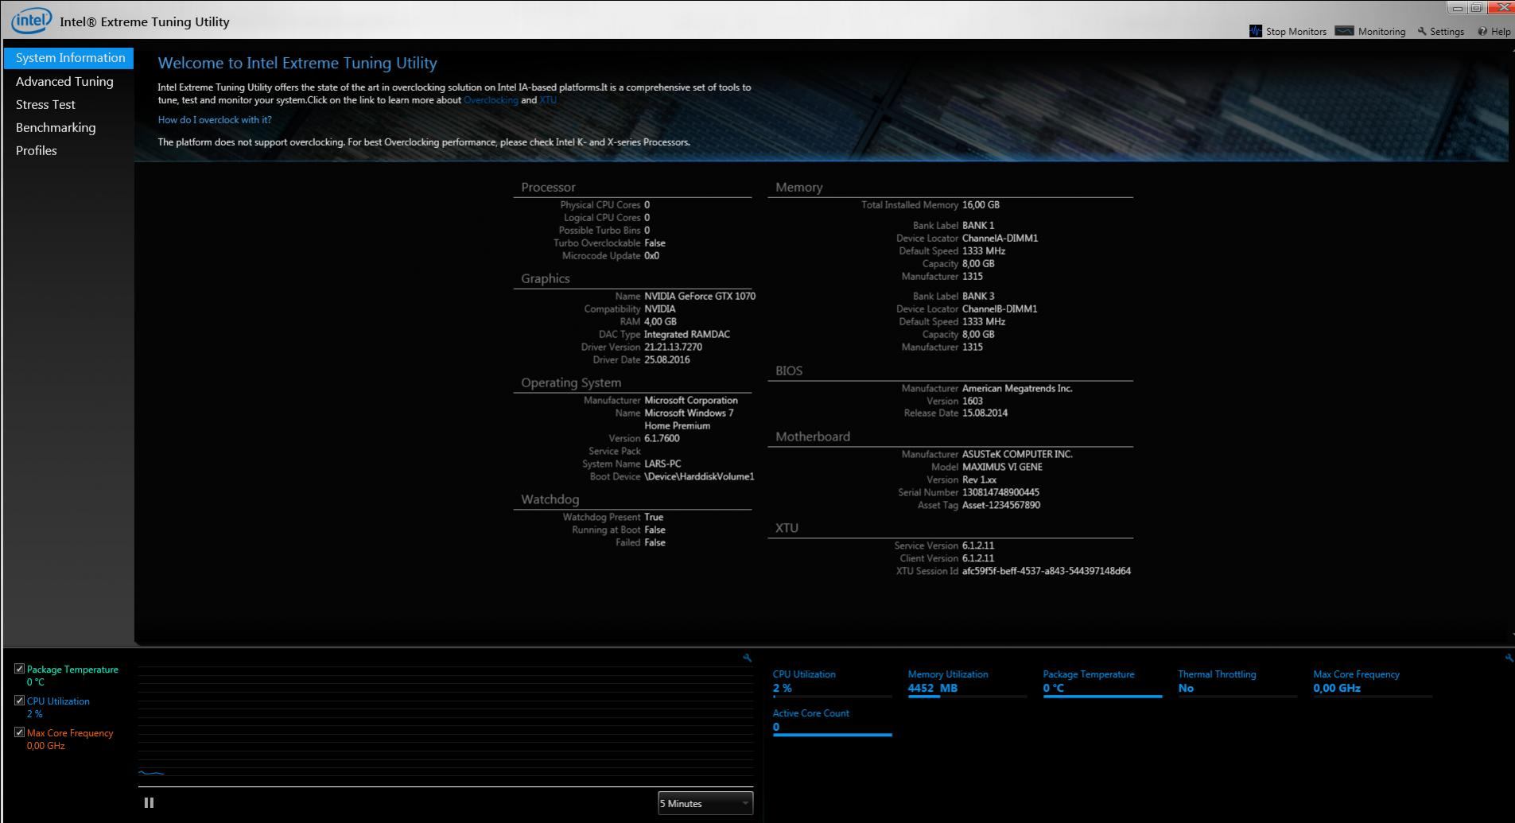Toggle the CPU Utilization checkbox
1515x823 pixels.
pos(19,701)
